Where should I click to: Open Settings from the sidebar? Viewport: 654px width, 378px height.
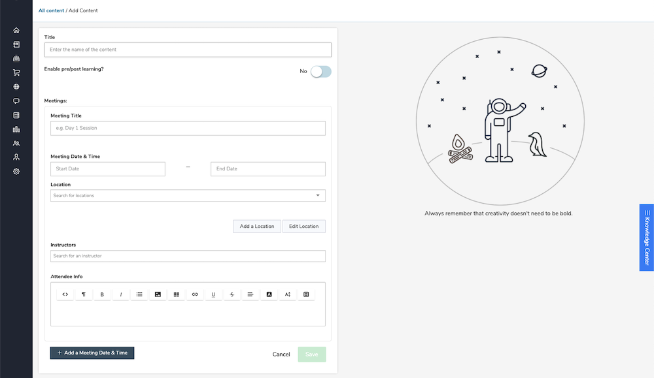coord(16,171)
